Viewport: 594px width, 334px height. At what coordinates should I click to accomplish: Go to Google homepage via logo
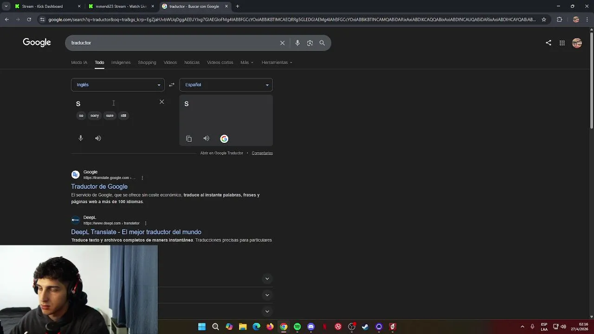point(37,43)
